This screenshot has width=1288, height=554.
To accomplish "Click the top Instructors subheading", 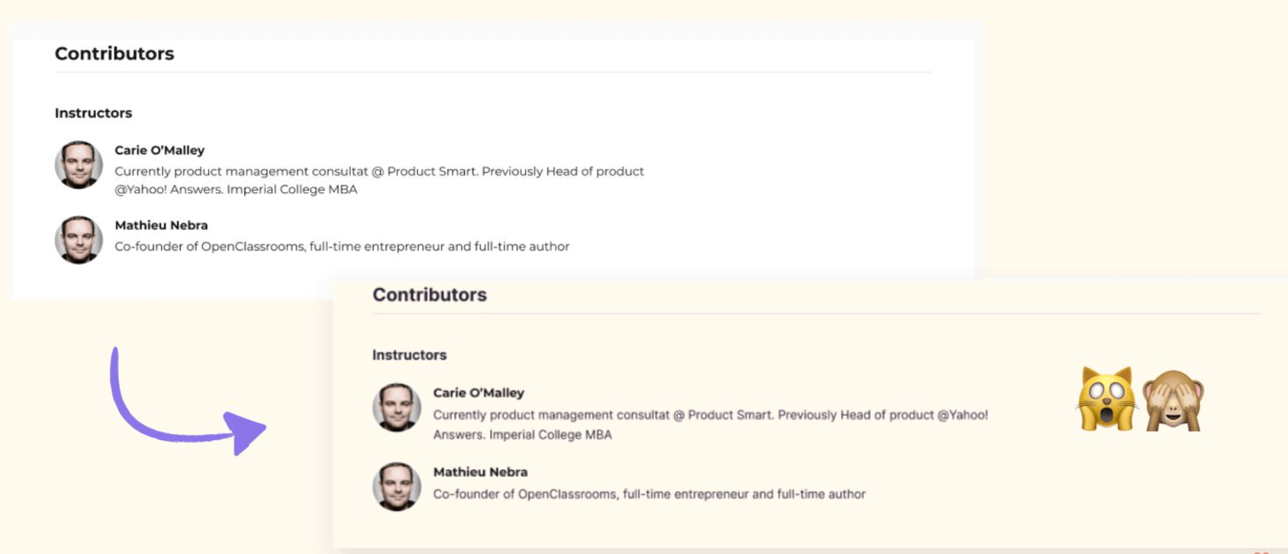I will tap(93, 112).
